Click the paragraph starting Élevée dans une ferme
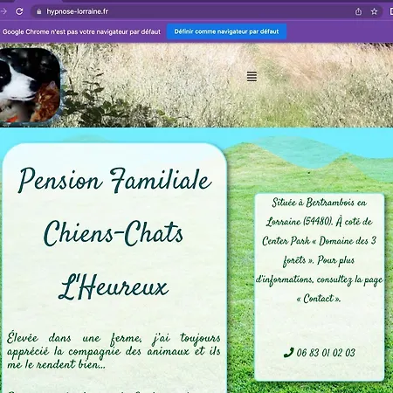This screenshot has height=393, width=393. 114,351
